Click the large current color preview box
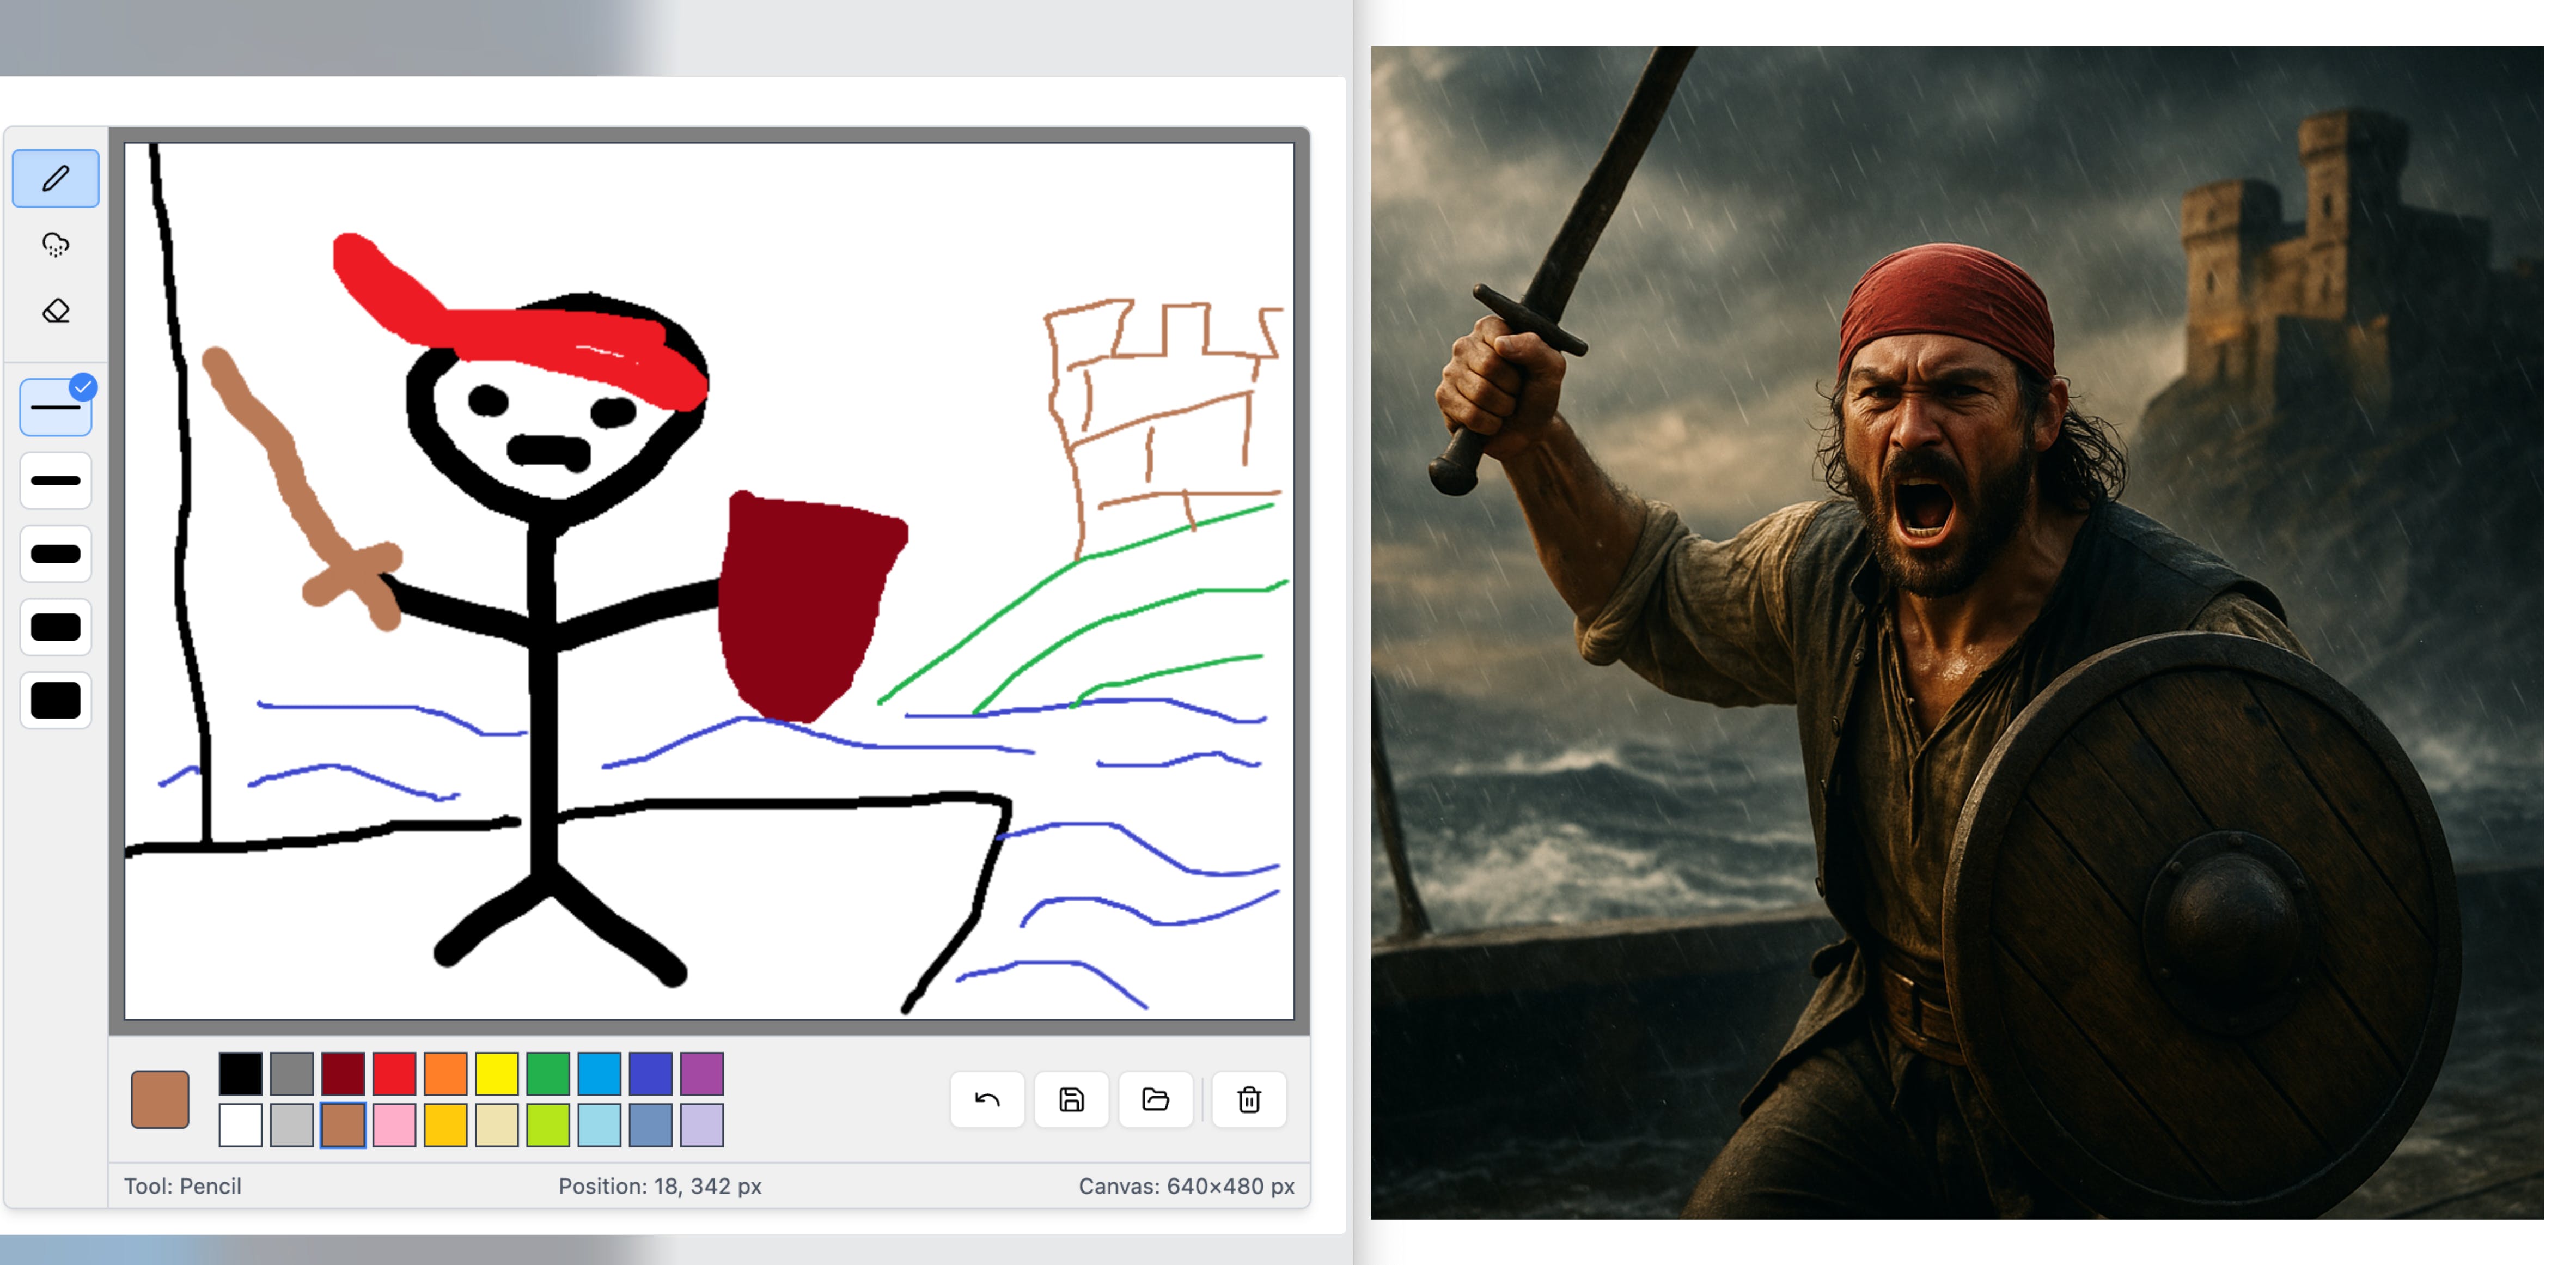This screenshot has height=1265, width=2576. pyautogui.click(x=160, y=1099)
